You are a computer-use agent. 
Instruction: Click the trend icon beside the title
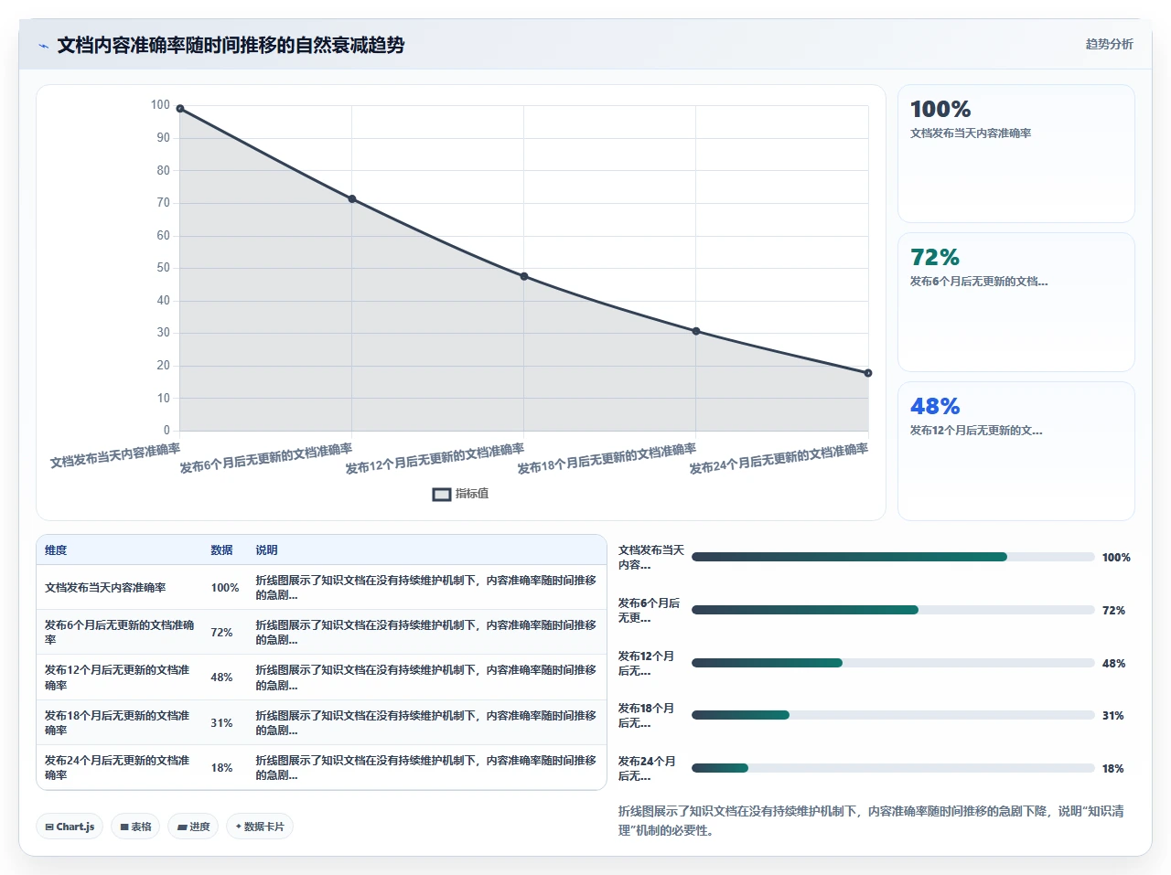tap(43, 46)
